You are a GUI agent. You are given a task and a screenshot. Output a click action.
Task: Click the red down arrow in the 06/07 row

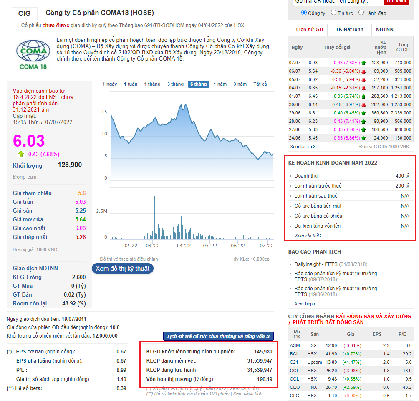point(363,71)
